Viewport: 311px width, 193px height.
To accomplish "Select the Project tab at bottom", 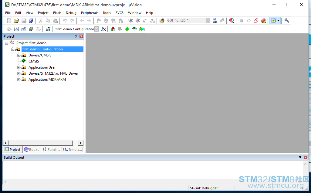I will point(13,150).
